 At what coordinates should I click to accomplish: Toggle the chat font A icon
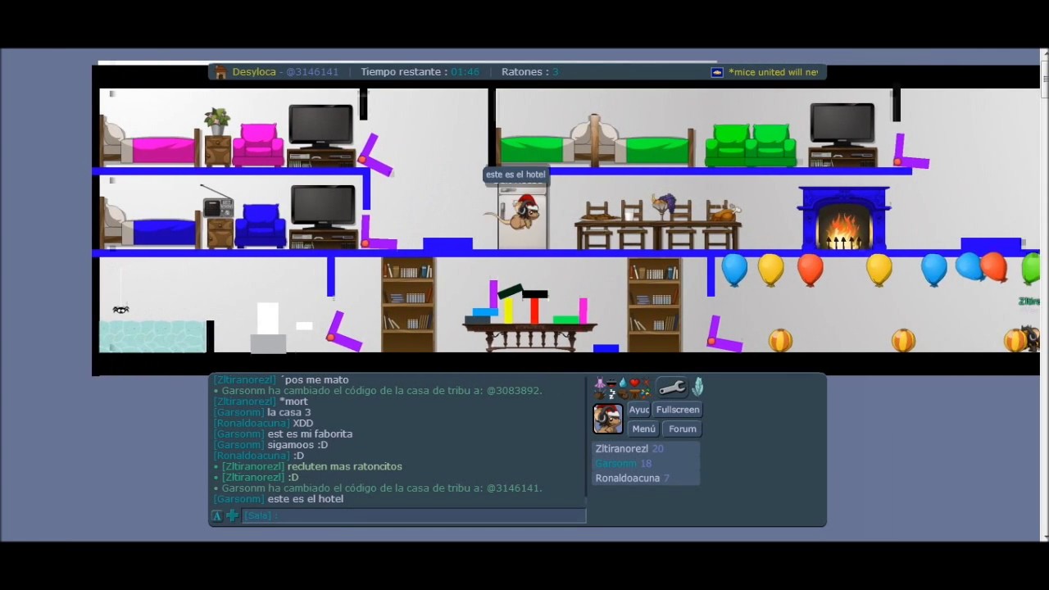click(x=217, y=515)
